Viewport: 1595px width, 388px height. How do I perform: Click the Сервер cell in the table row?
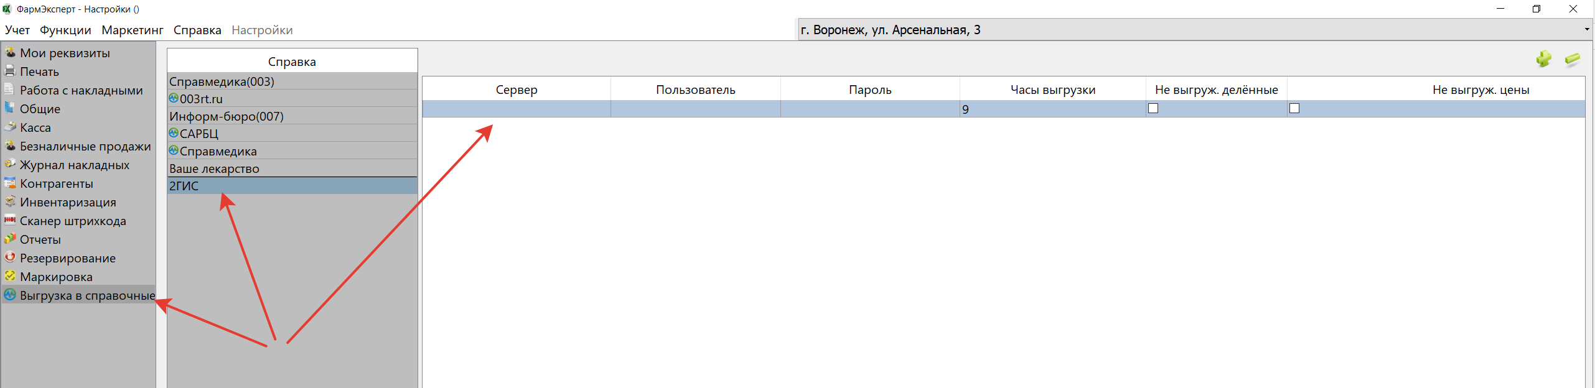point(516,109)
